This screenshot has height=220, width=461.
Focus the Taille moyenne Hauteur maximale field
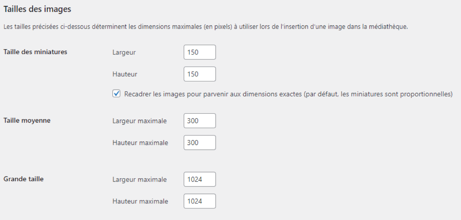(200, 143)
